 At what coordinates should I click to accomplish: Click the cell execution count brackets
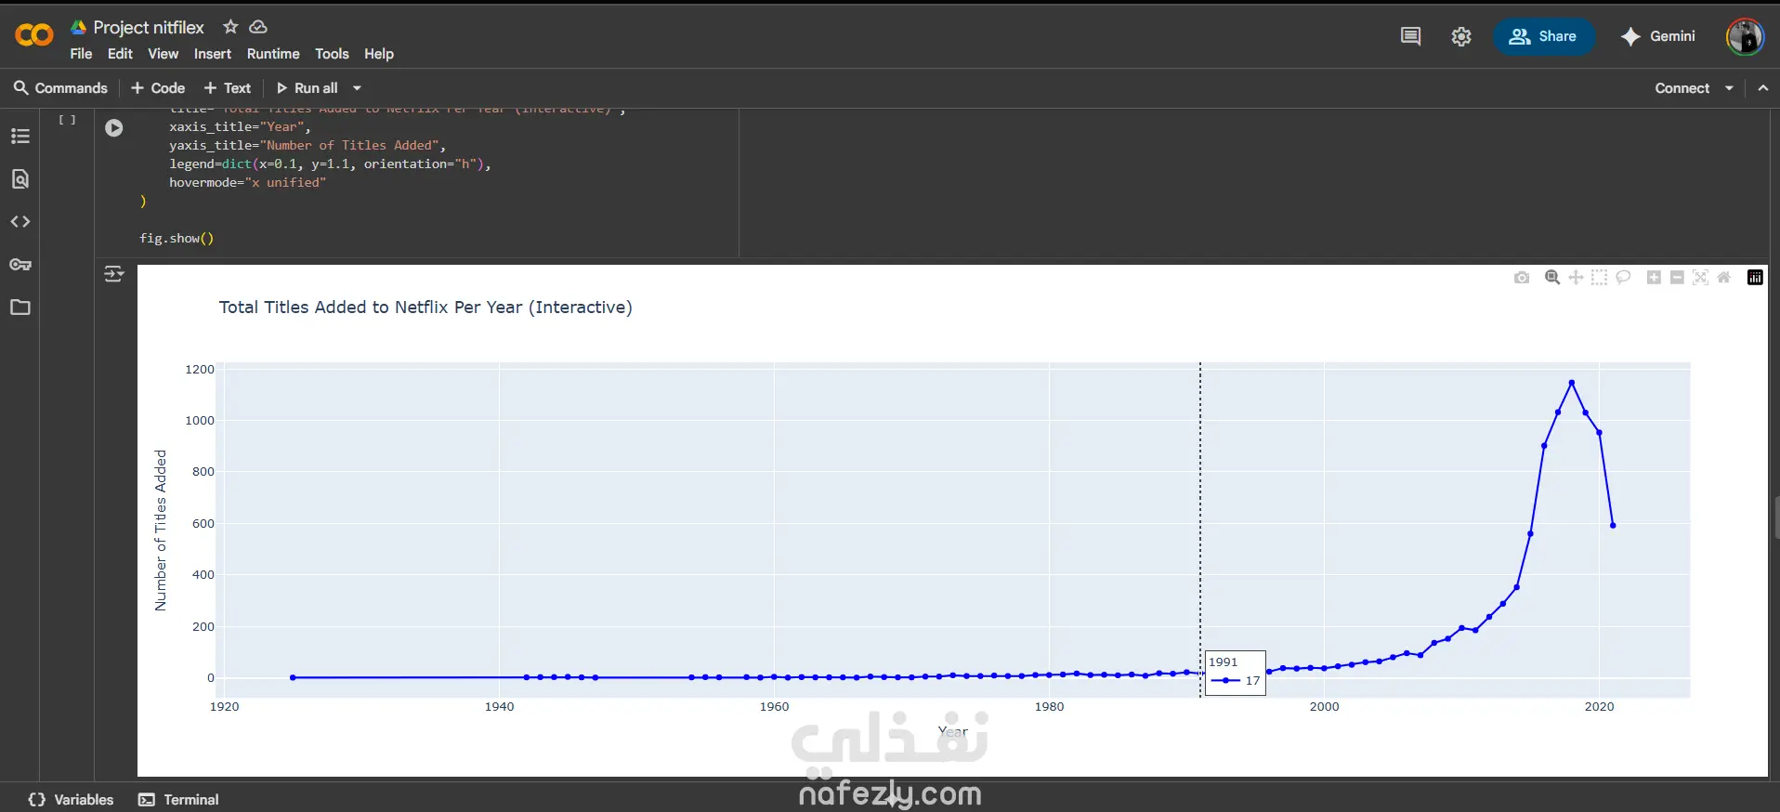tap(67, 120)
